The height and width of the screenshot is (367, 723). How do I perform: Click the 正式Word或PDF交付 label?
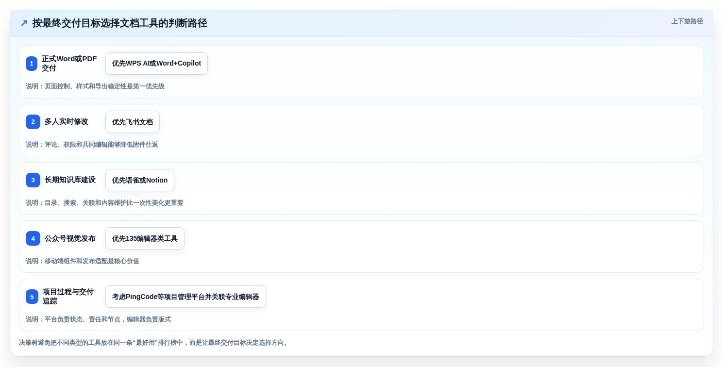click(69, 64)
